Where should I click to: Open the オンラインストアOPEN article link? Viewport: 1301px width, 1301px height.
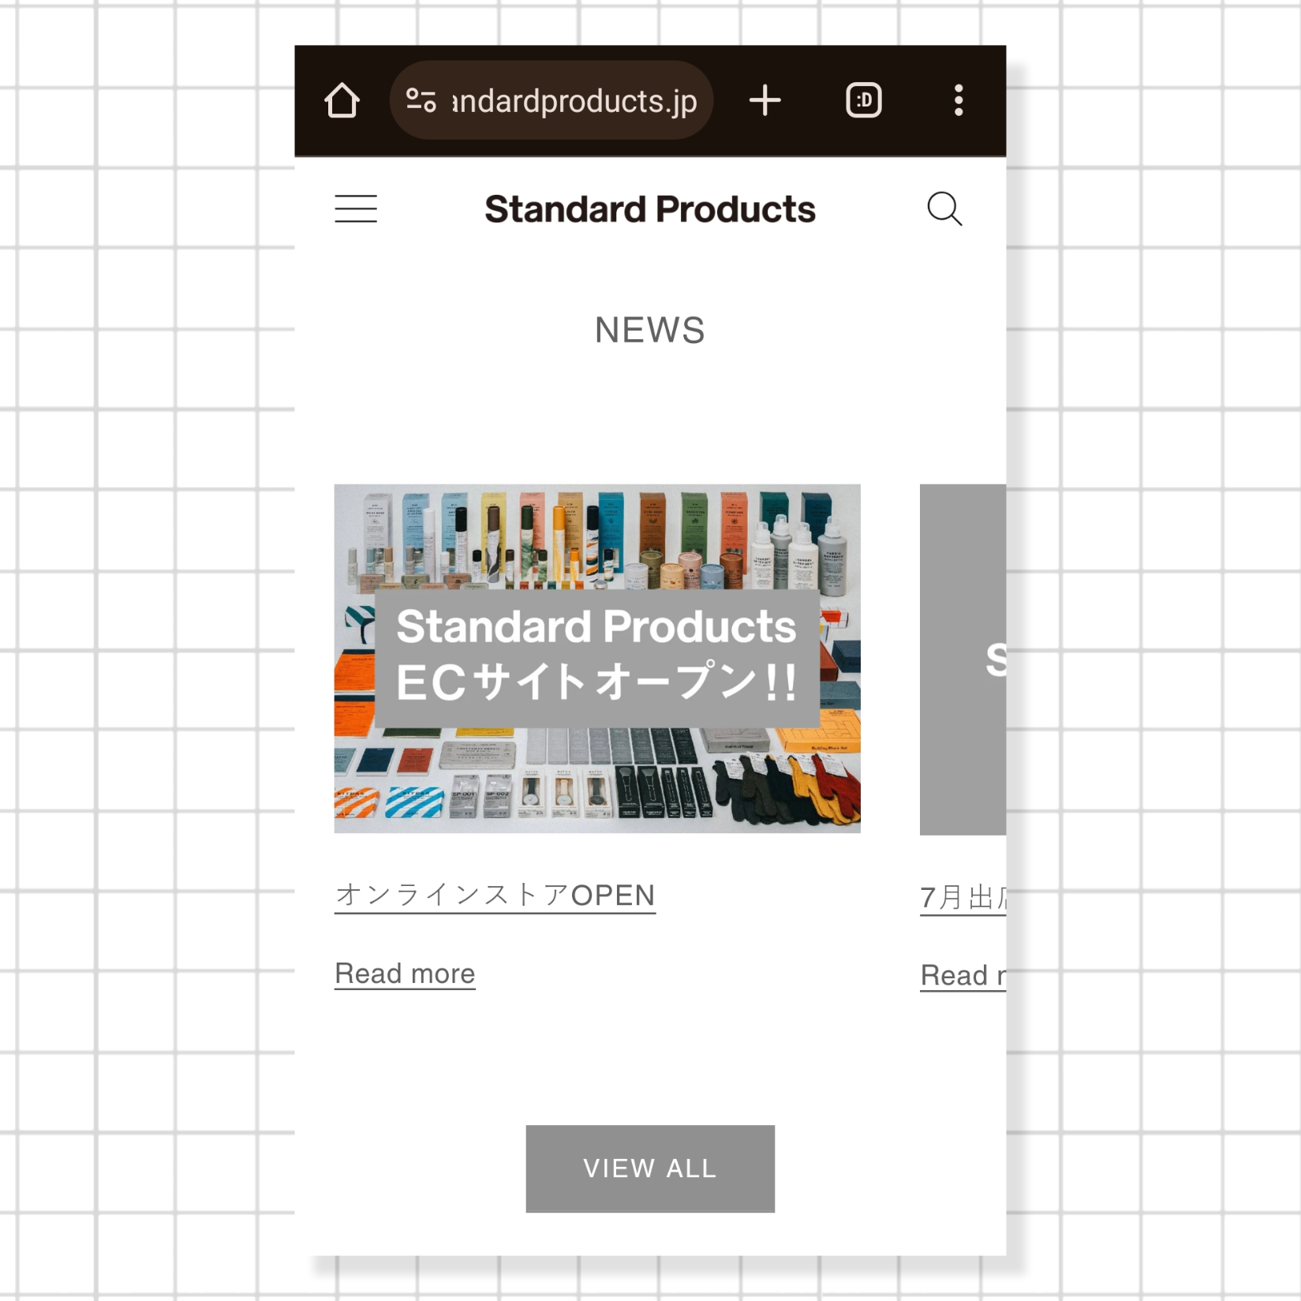495,896
